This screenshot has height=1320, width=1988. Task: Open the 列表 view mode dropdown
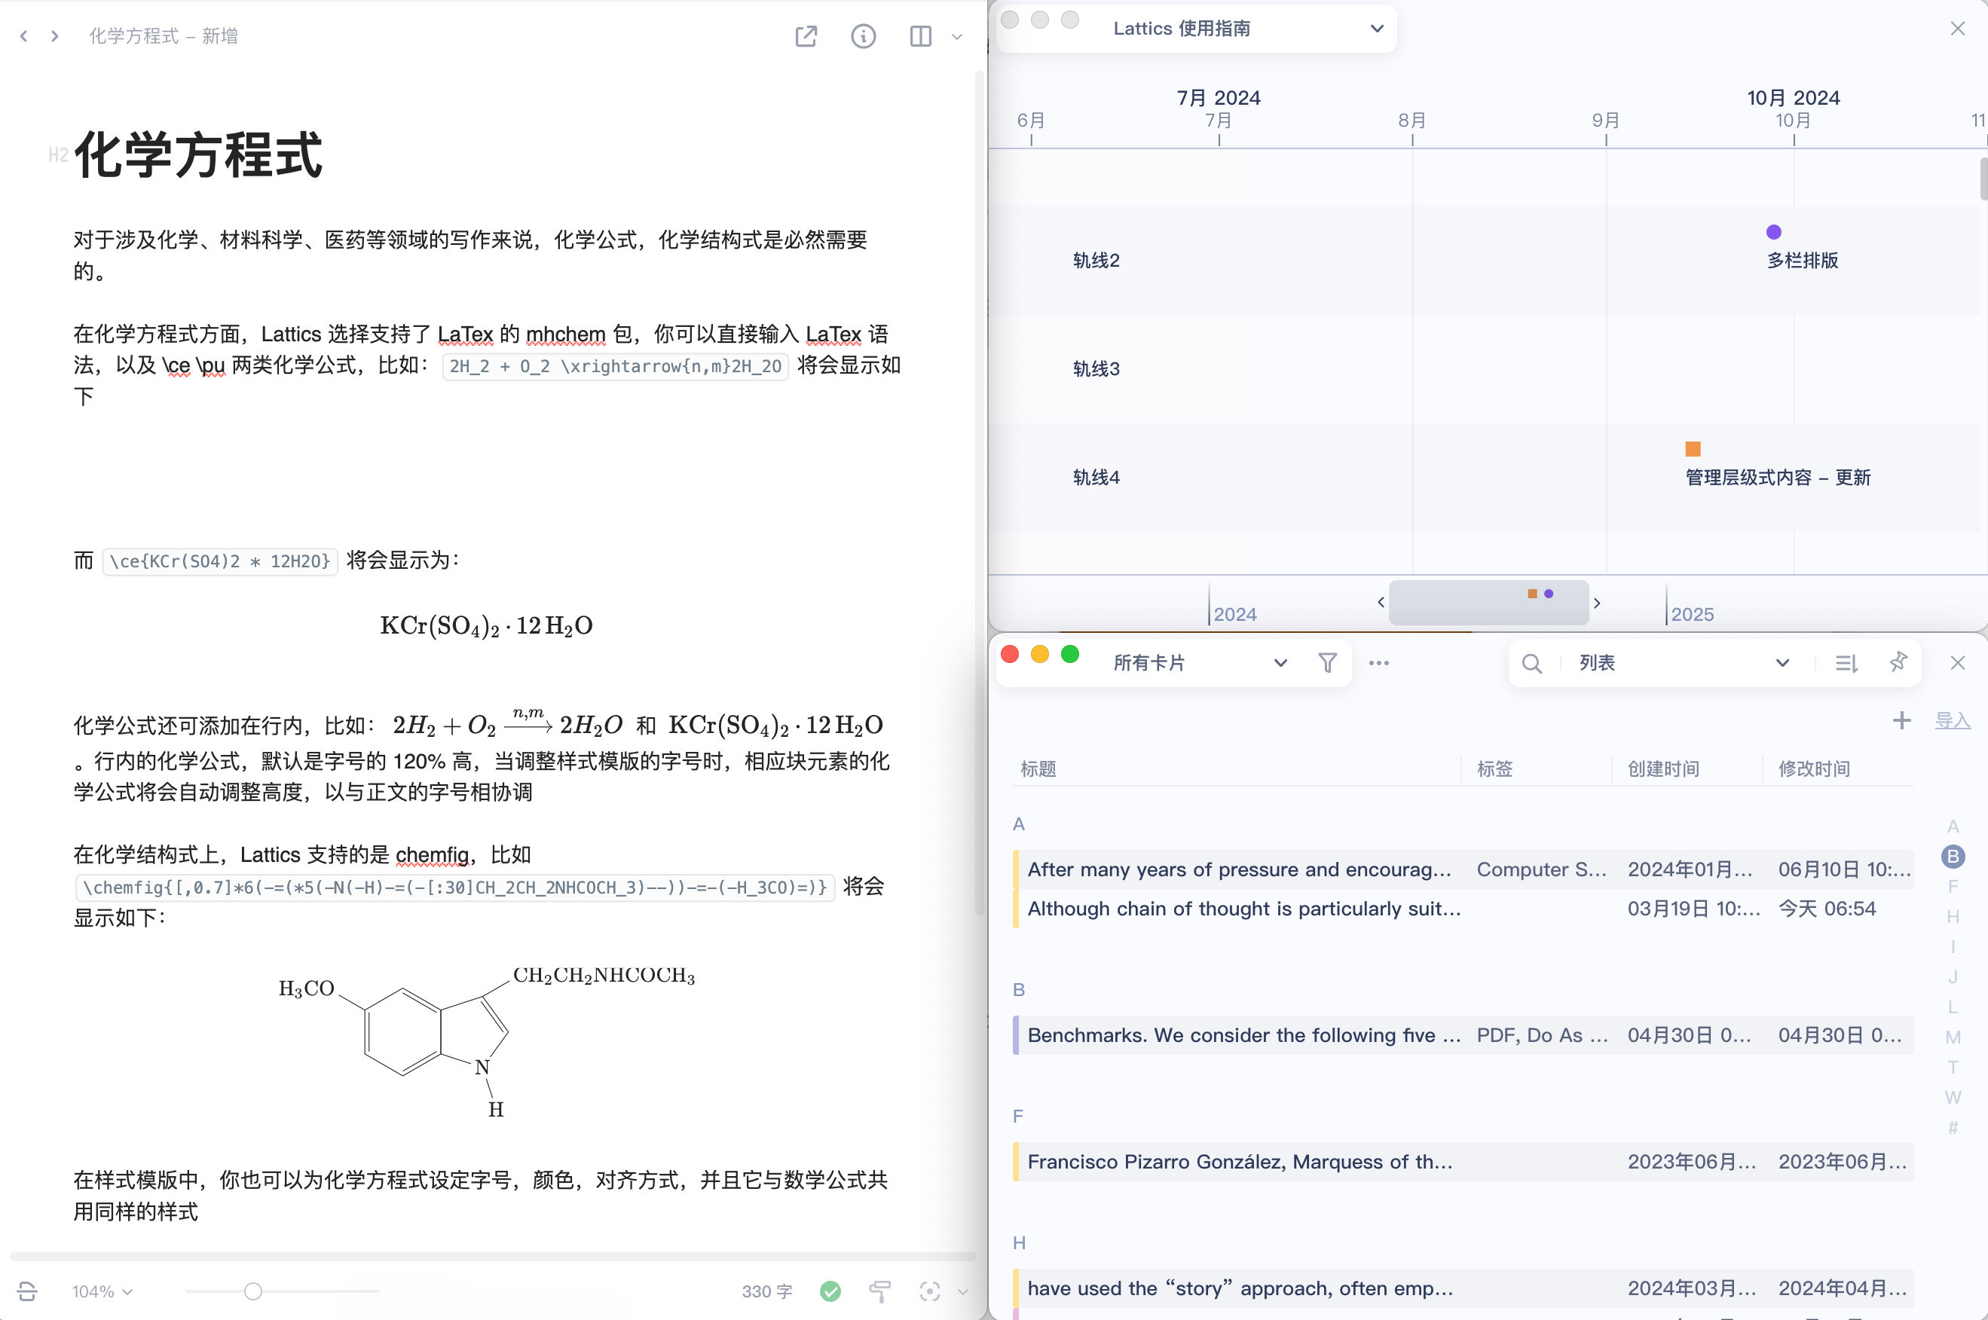point(1684,663)
